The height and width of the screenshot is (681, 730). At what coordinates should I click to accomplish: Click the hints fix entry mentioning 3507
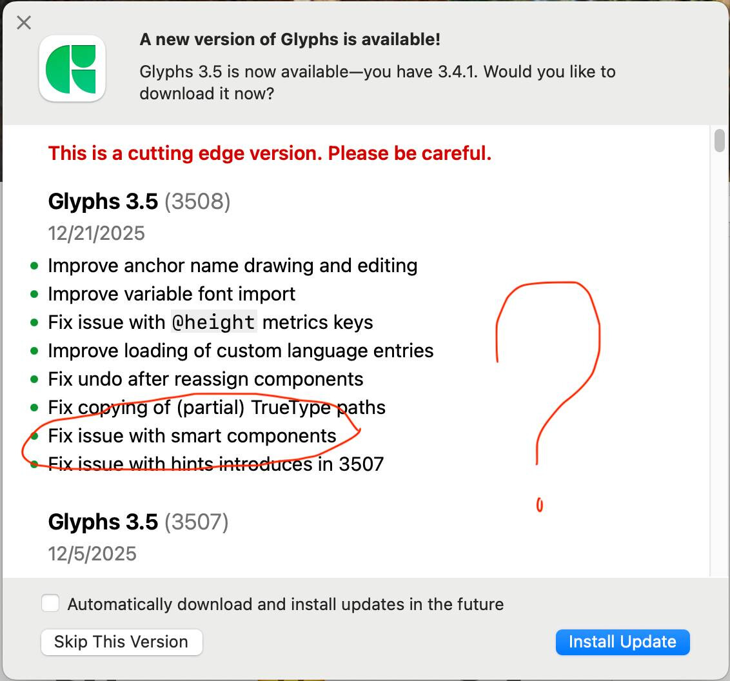tap(216, 464)
